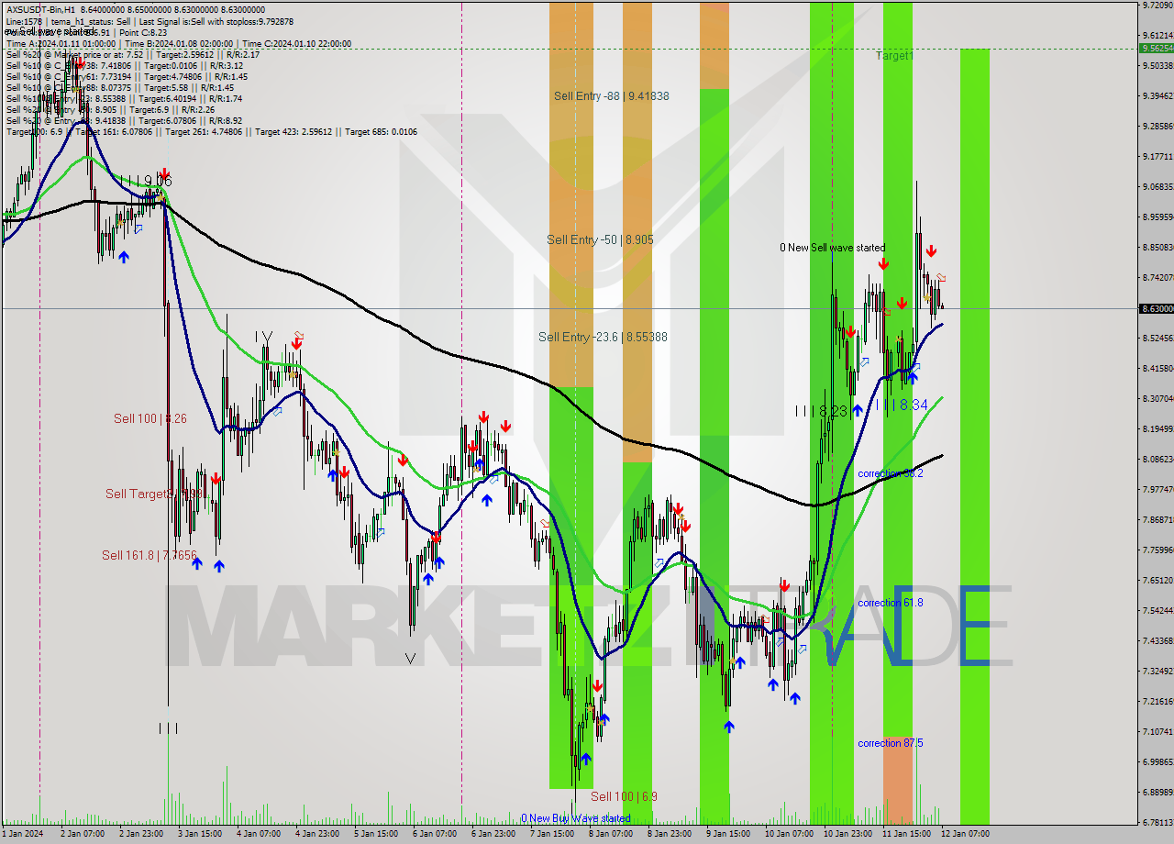Click the 9.17704 price axis label
The width and height of the screenshot is (1174, 844).
pos(1157,156)
